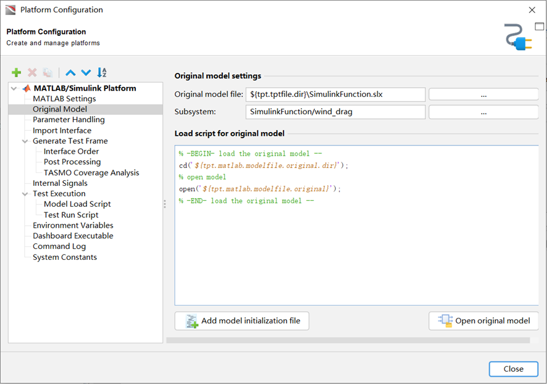Open MATLAB Settings page

click(64, 99)
